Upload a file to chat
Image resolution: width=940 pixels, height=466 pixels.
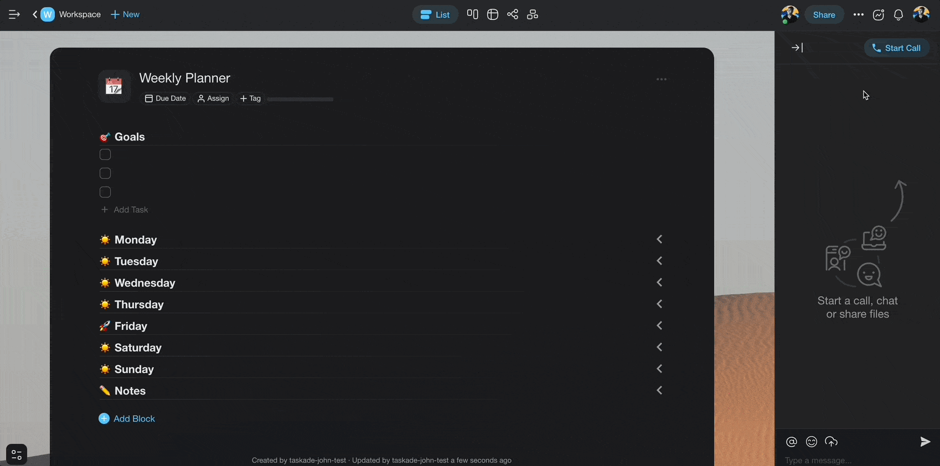831,442
